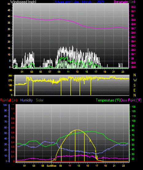Click the 'Windspeed (mph)' axis title
Viewport: 143px width, 170px height.
23,2
